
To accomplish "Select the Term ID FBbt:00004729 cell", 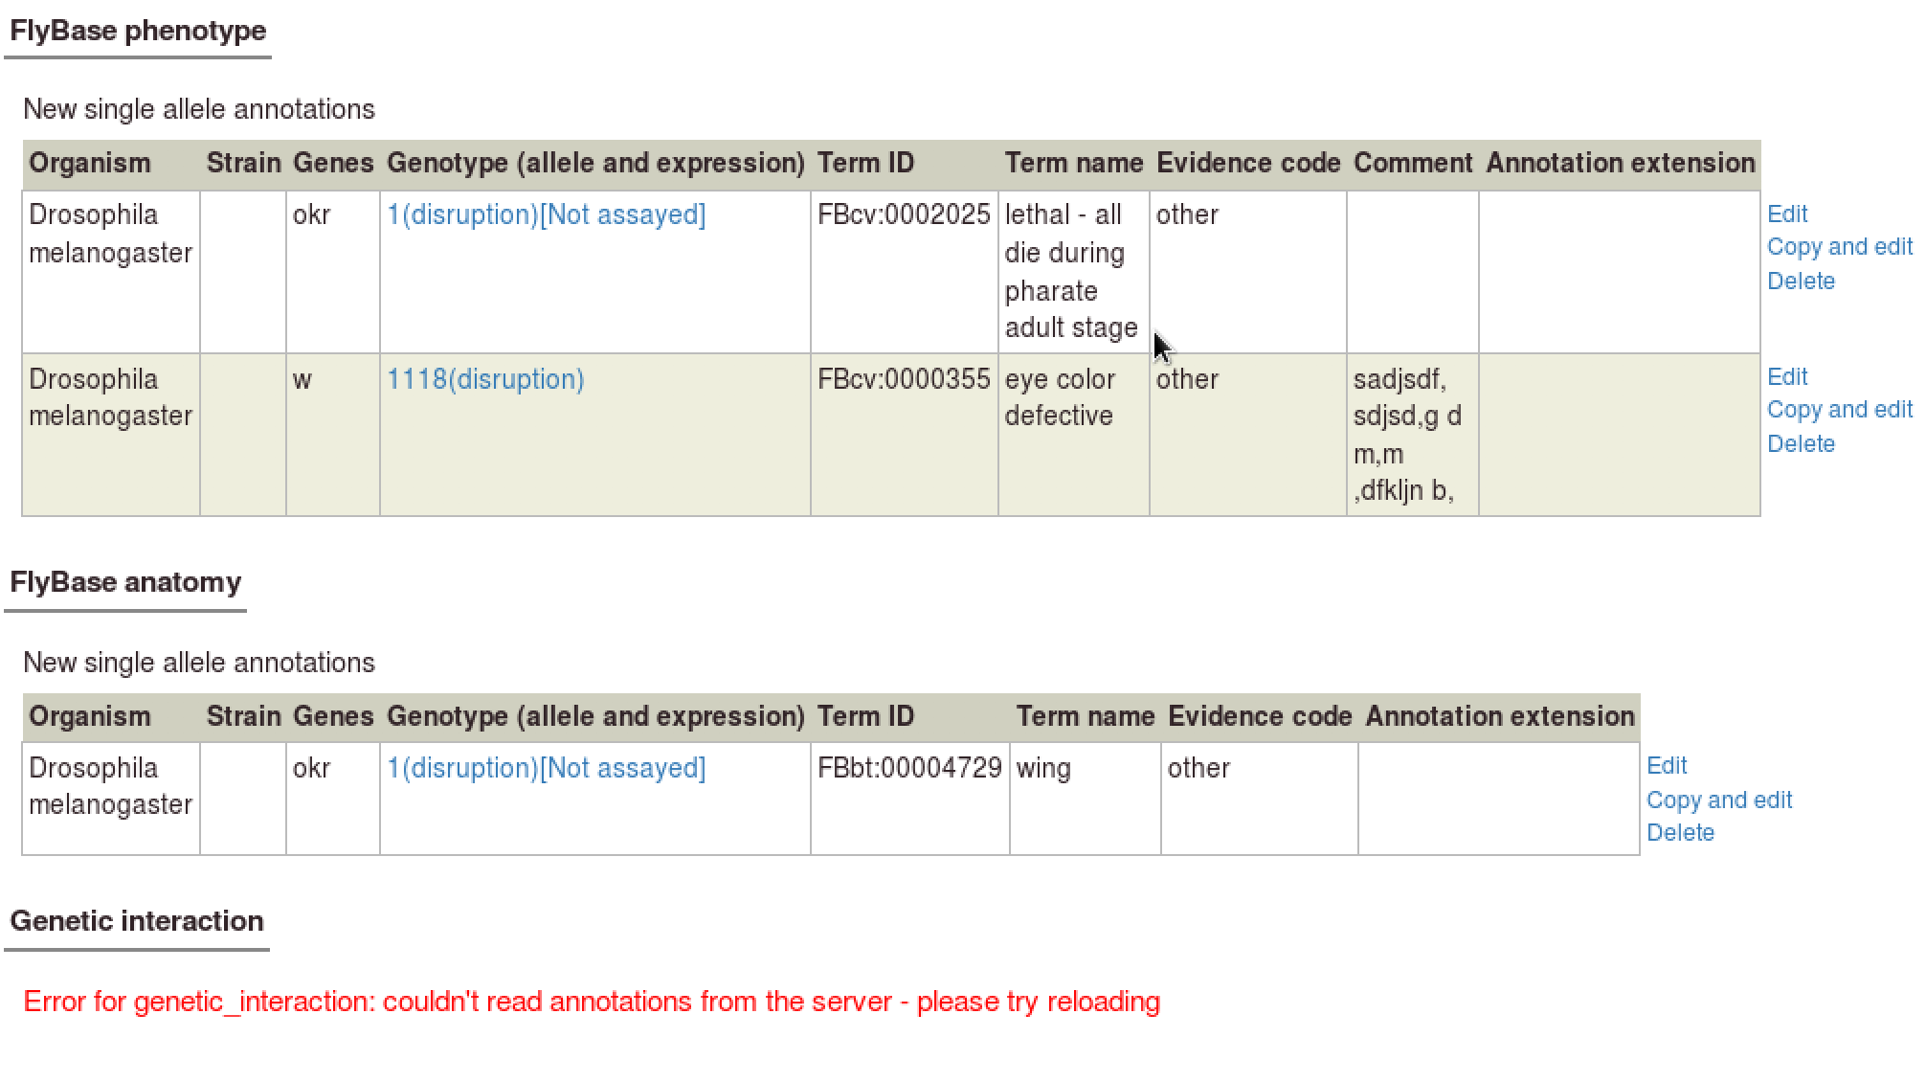I will [x=909, y=767].
